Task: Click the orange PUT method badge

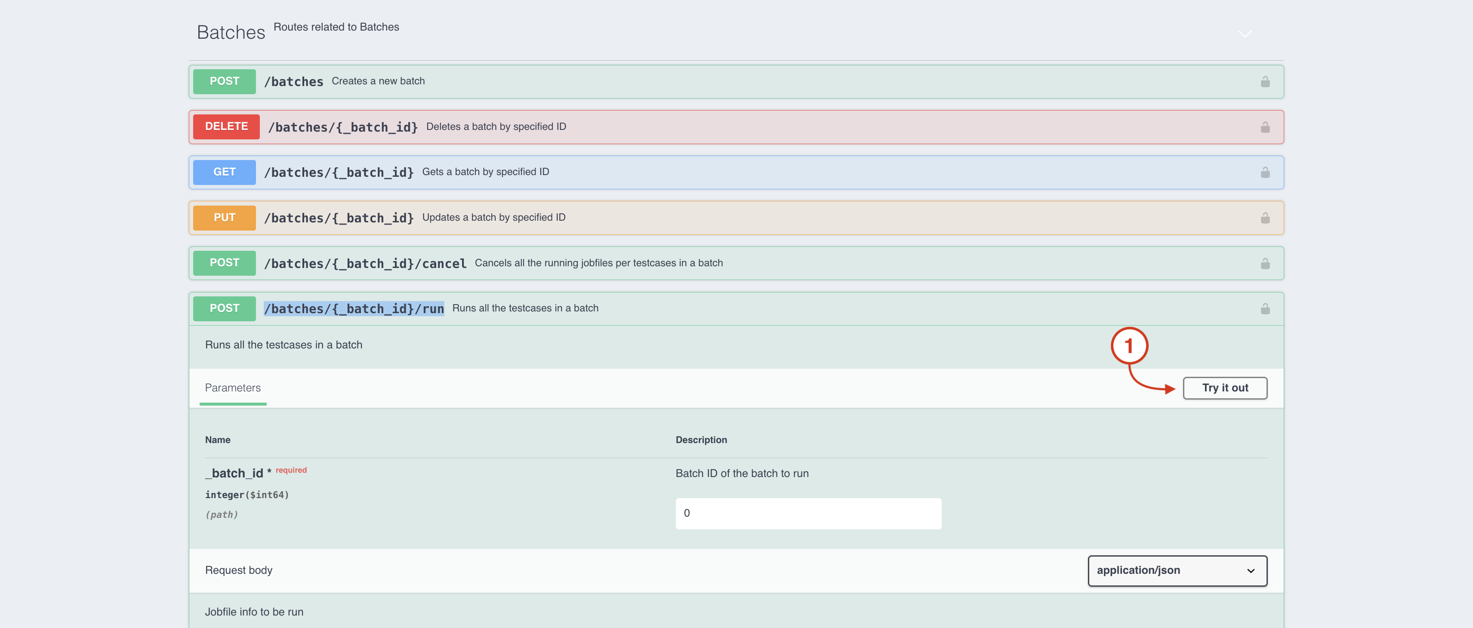Action: (224, 217)
